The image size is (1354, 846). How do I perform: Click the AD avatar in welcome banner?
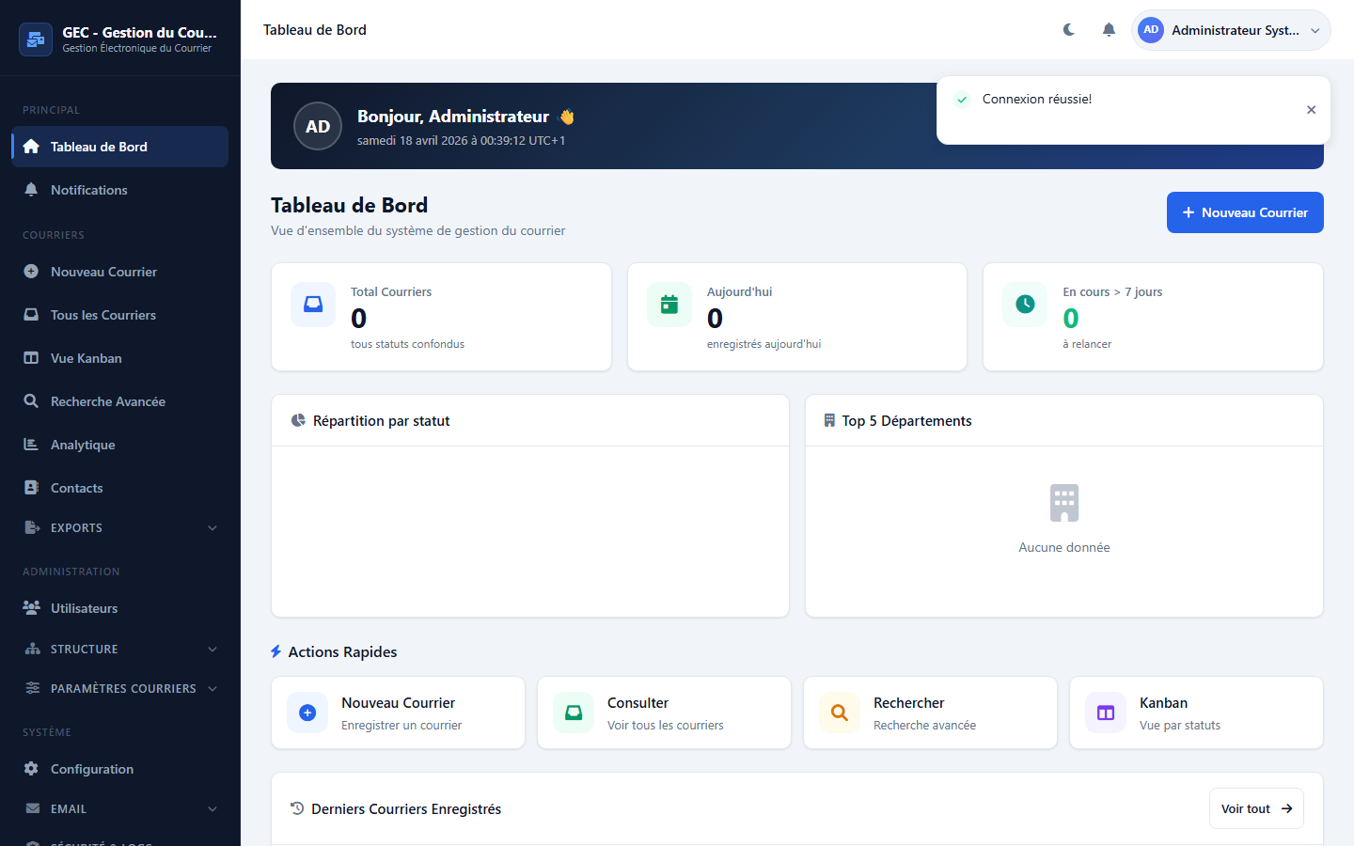pyautogui.click(x=318, y=126)
